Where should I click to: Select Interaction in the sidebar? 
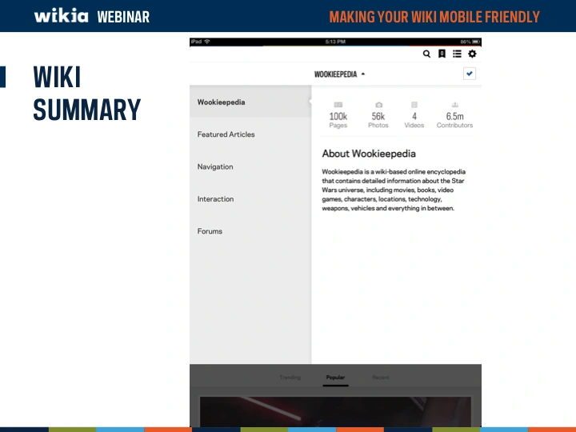click(x=215, y=198)
